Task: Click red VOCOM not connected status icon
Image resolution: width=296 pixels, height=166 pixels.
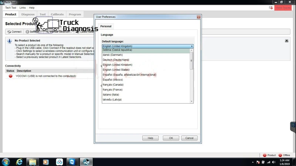Action: click(x=11, y=76)
